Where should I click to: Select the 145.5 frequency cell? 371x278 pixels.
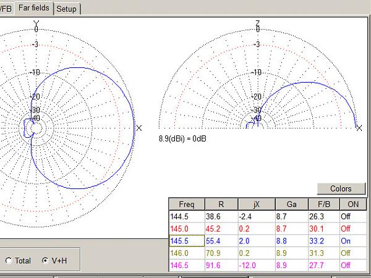[x=187, y=241]
